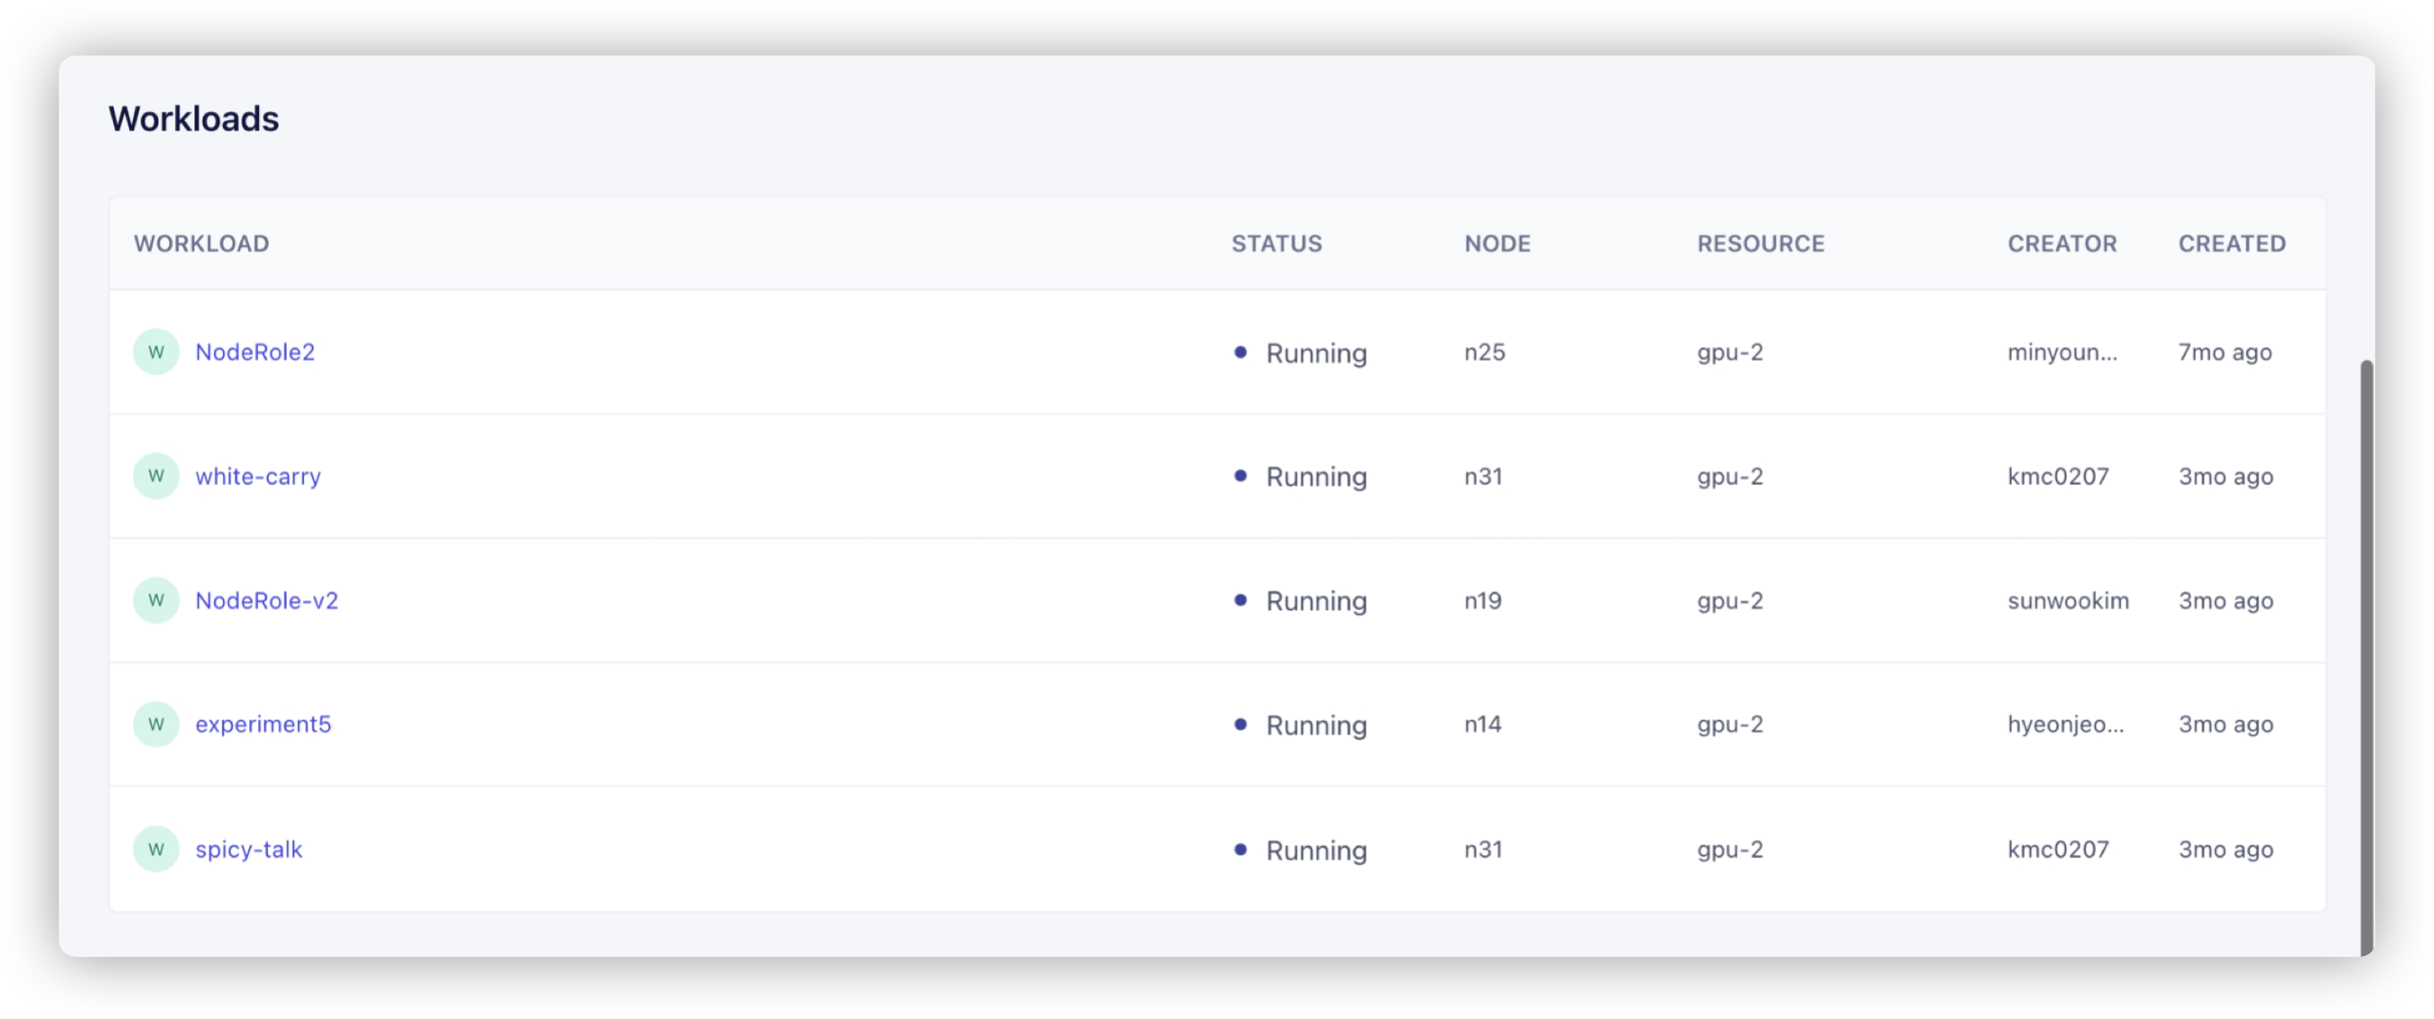
Task: Click the status dot for NodeRole2
Action: [x=1241, y=352]
